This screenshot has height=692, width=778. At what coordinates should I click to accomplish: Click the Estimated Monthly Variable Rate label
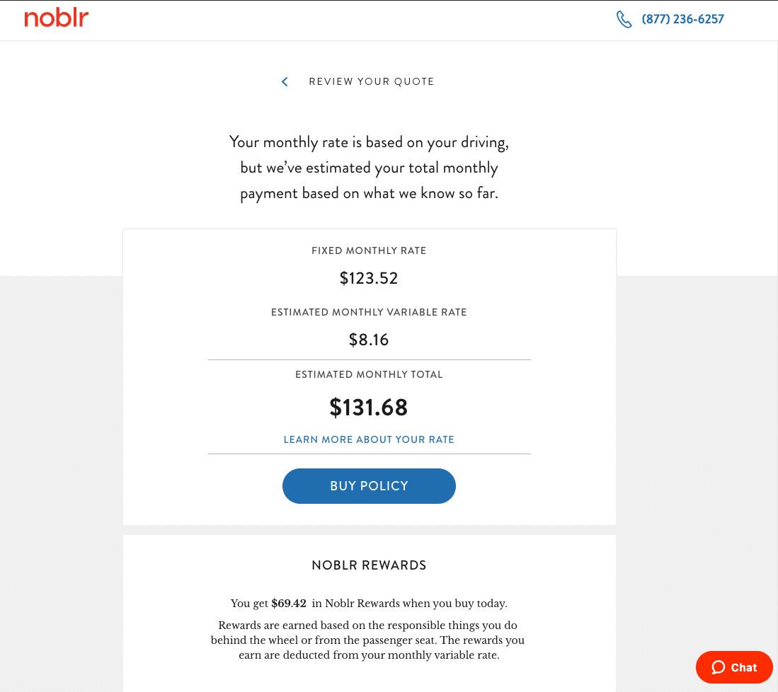tap(369, 312)
